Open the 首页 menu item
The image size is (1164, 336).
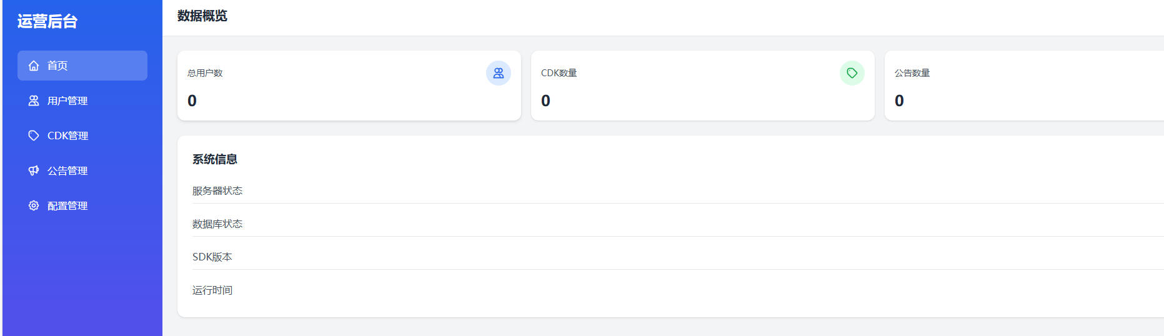57,66
